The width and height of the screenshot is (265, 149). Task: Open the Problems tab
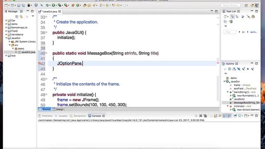tap(45, 116)
